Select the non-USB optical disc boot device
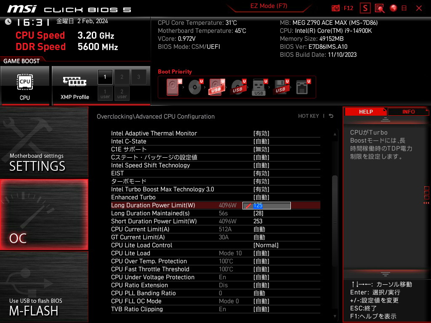The image size is (431, 323). coord(195,87)
